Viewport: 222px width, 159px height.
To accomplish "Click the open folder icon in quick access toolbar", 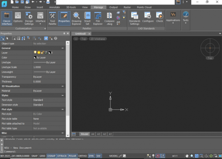I will point(17,2).
